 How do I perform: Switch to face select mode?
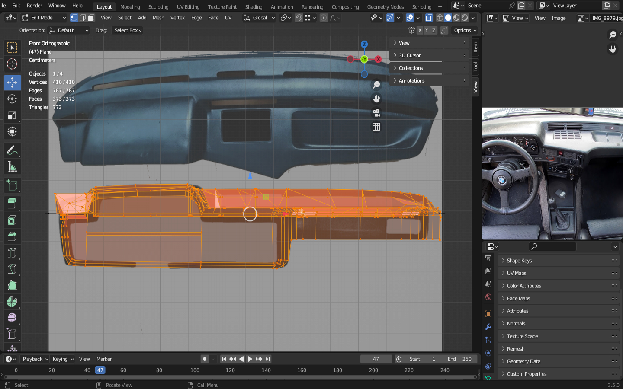(x=91, y=18)
